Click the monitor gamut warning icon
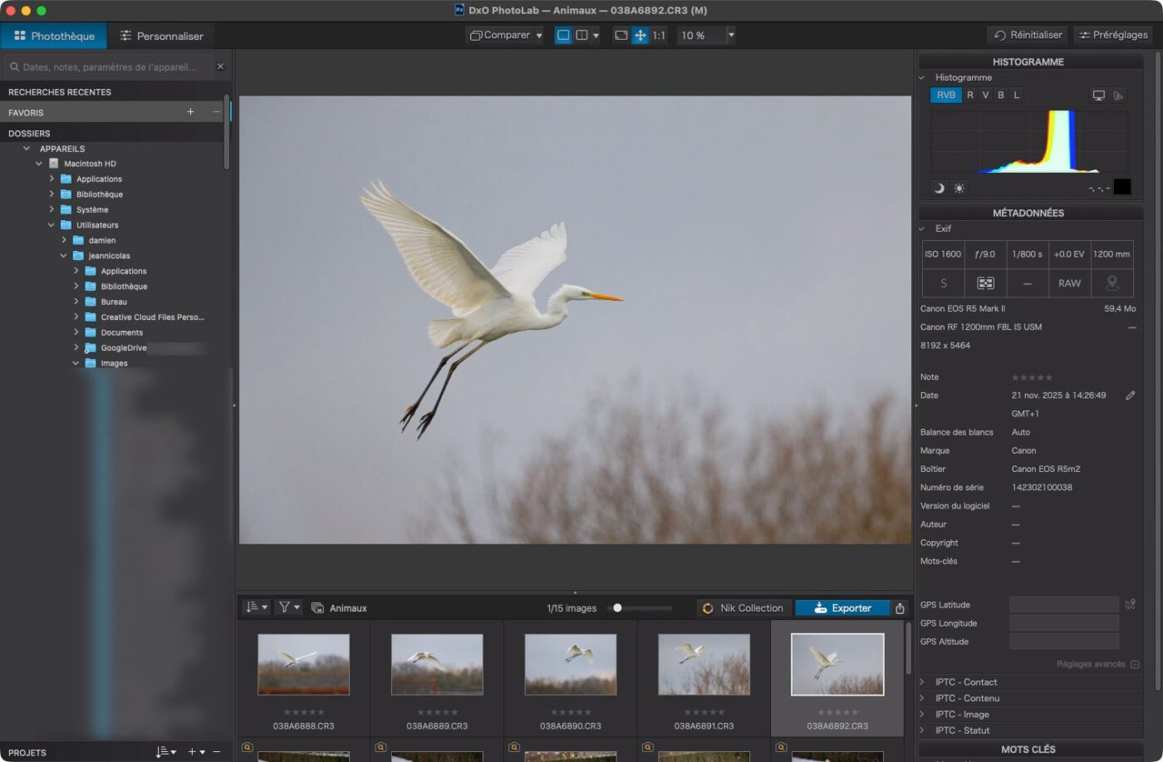Viewport: 1163px width, 762px height. [x=1098, y=96]
